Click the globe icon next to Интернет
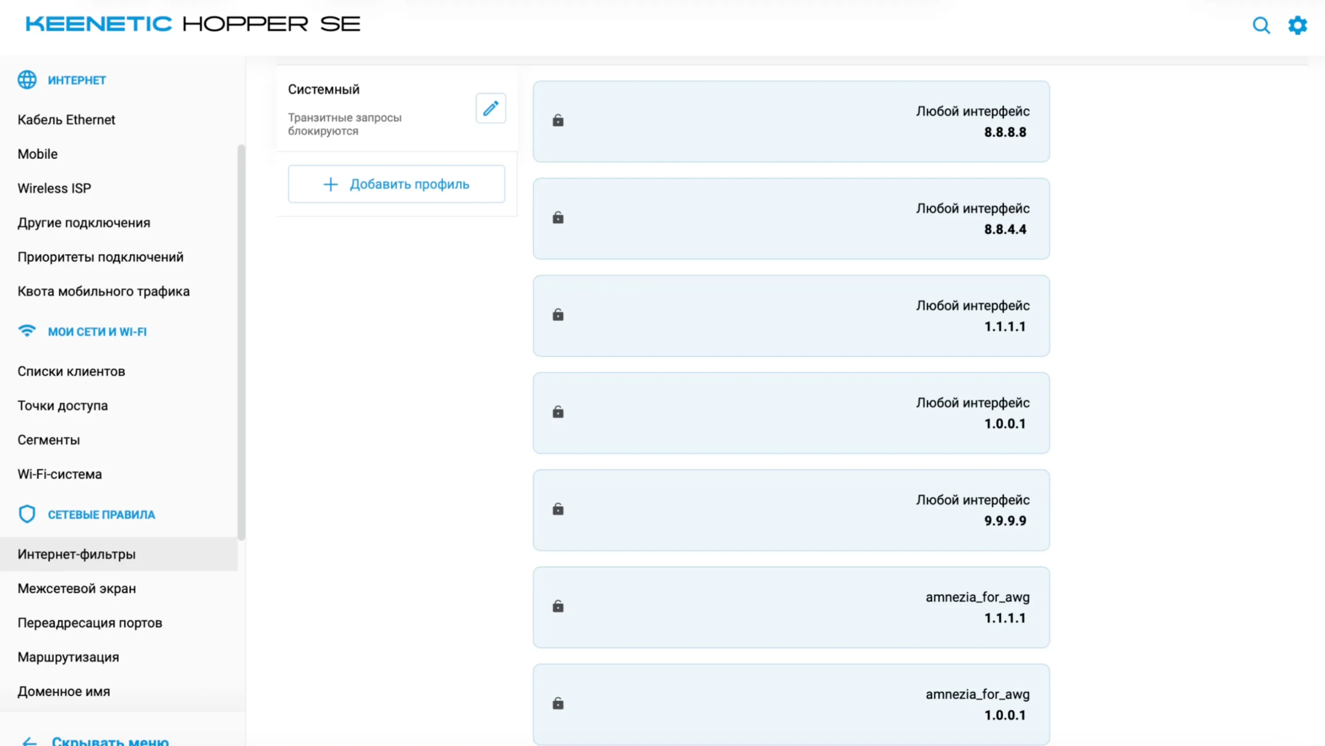Viewport: 1325px width, 746px height. (27, 80)
